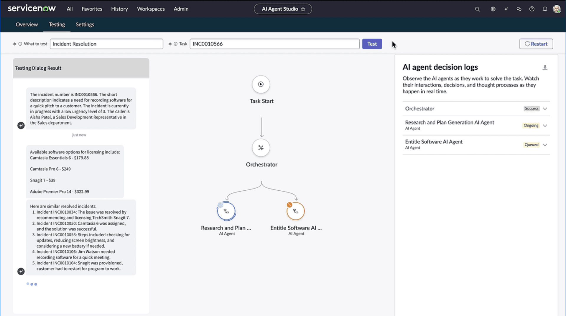Open the Workspaces menu

click(151, 9)
